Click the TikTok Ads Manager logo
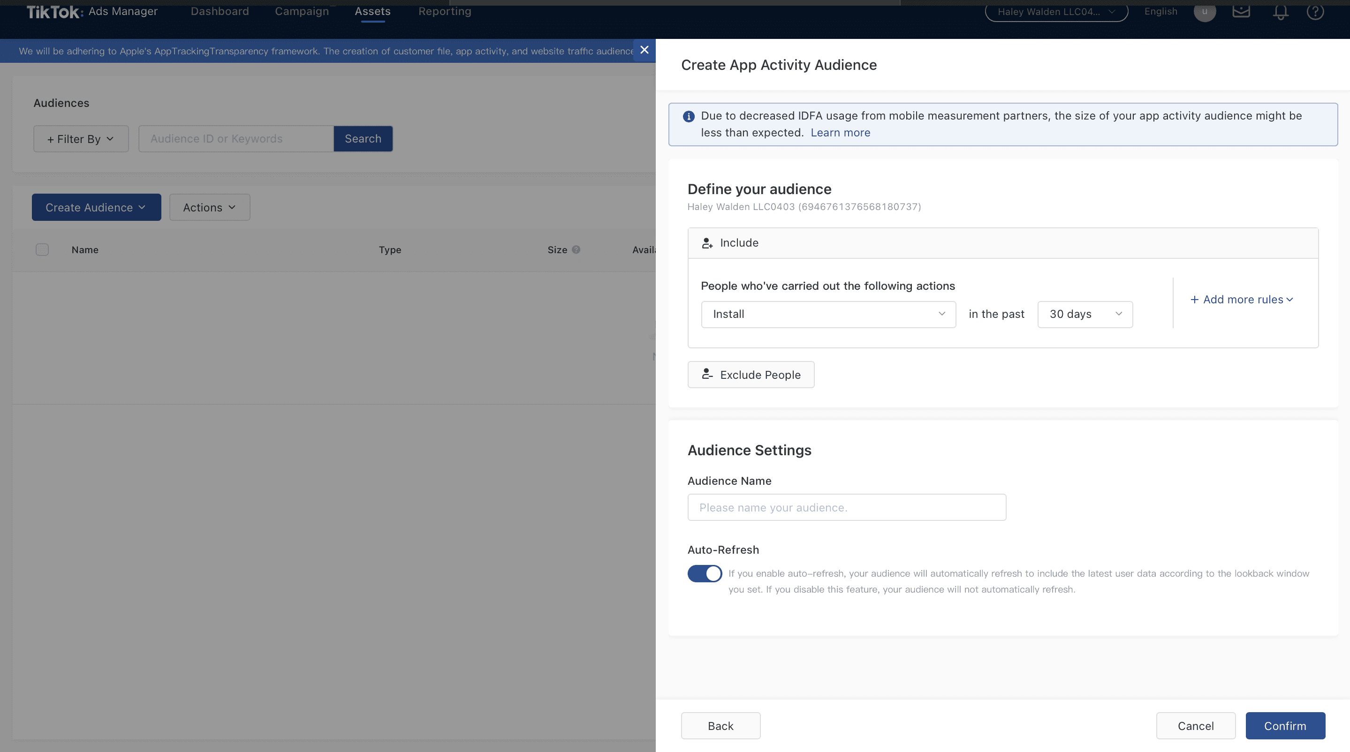The image size is (1350, 752). pos(92,12)
